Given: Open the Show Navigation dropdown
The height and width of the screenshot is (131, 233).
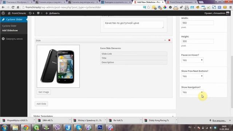Looking at the screenshot, I should point(193,92).
